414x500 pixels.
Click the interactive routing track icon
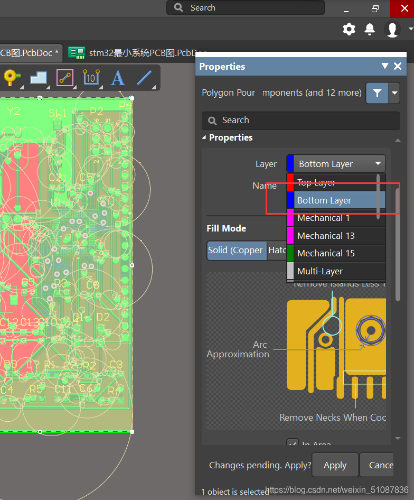[65, 78]
